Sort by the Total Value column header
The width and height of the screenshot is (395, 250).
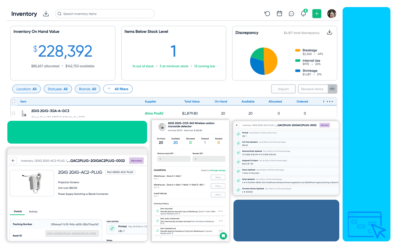[x=192, y=102]
